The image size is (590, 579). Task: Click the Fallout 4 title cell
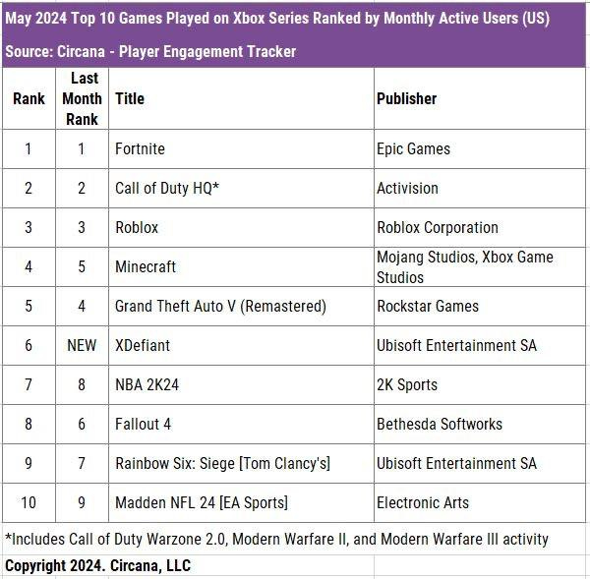coord(143,425)
